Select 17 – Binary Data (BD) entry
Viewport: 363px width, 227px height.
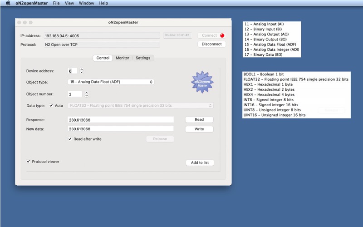[264, 54]
